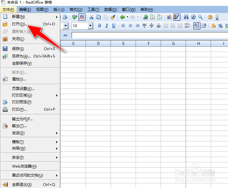The height and width of the screenshot is (188, 228).
Task: Toggle the drawing functions icon
Action: coord(177,17)
